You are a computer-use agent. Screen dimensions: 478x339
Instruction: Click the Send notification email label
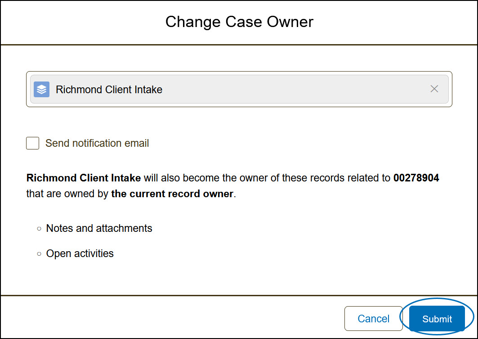coord(97,143)
